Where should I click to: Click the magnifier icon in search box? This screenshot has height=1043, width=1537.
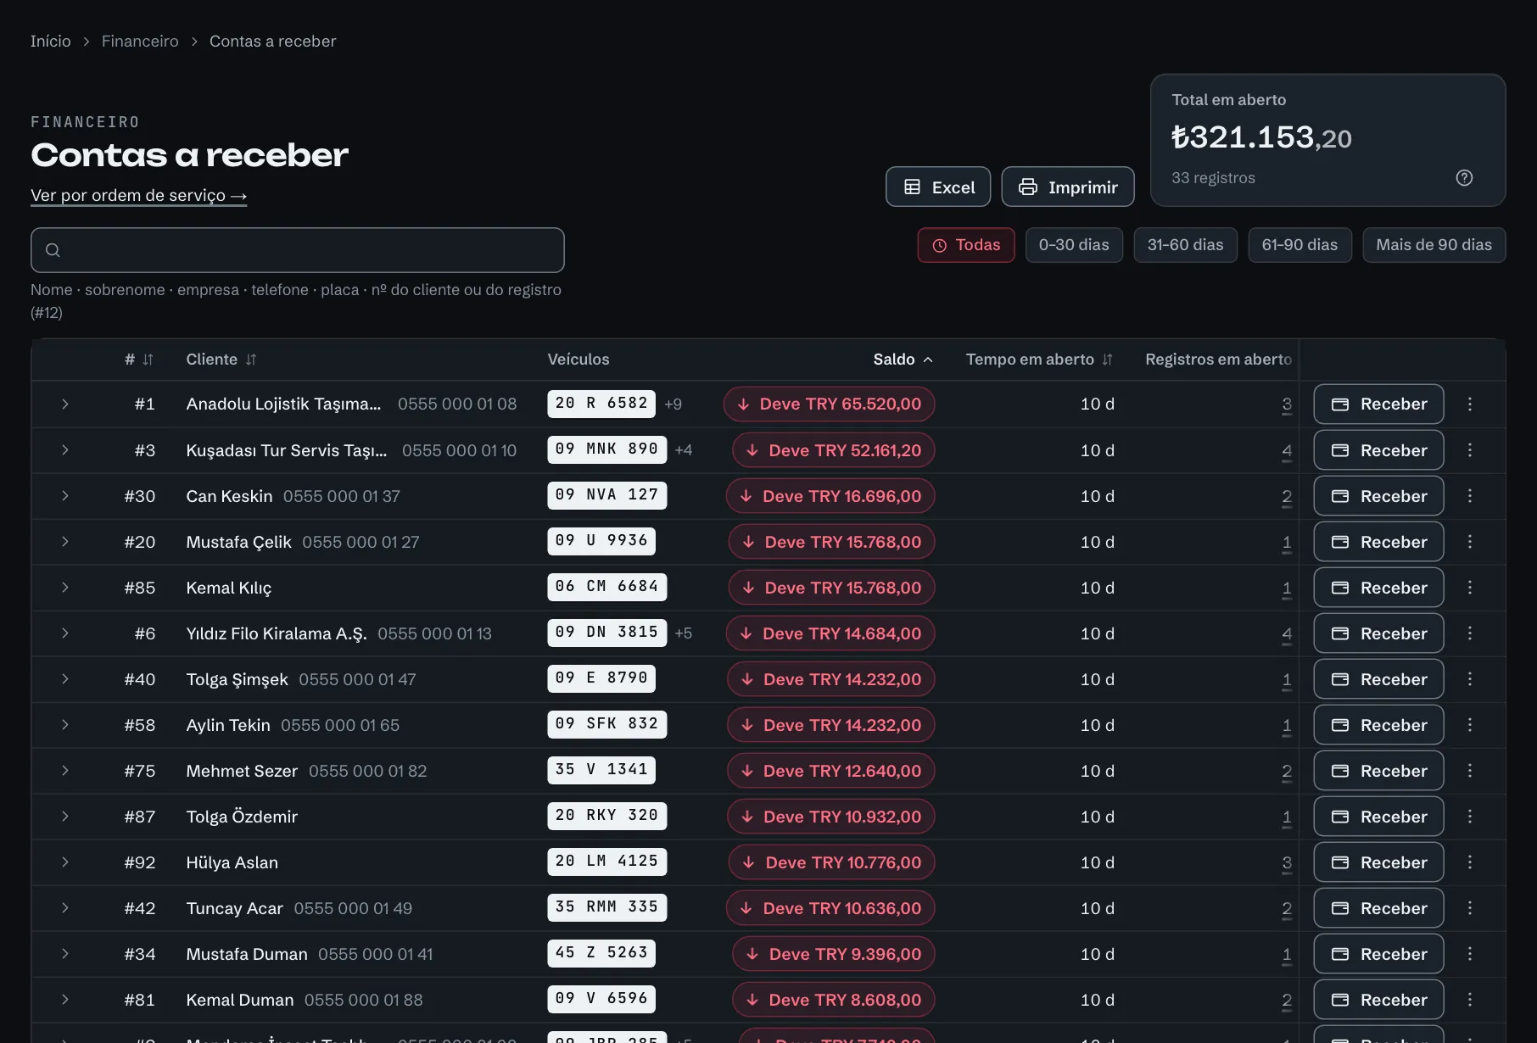[53, 250]
